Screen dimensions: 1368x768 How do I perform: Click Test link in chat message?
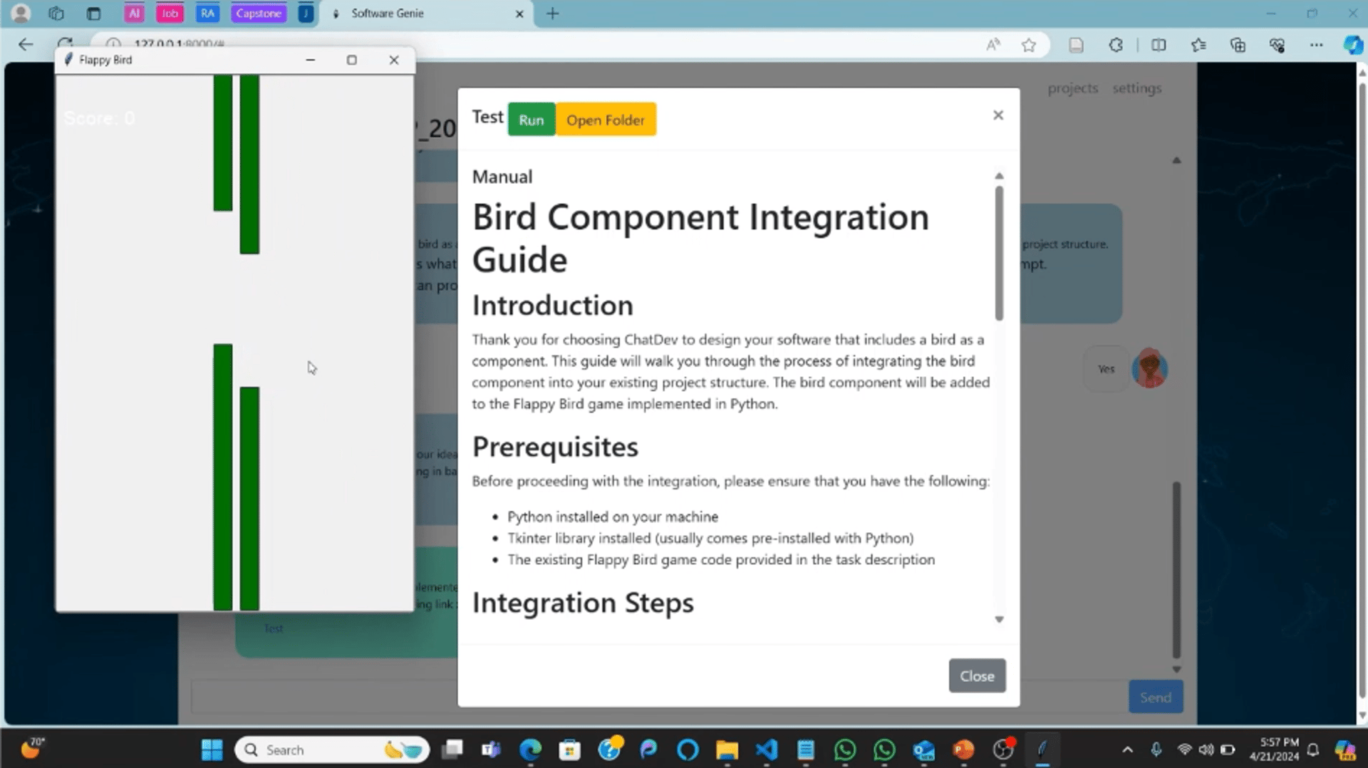[x=274, y=628]
